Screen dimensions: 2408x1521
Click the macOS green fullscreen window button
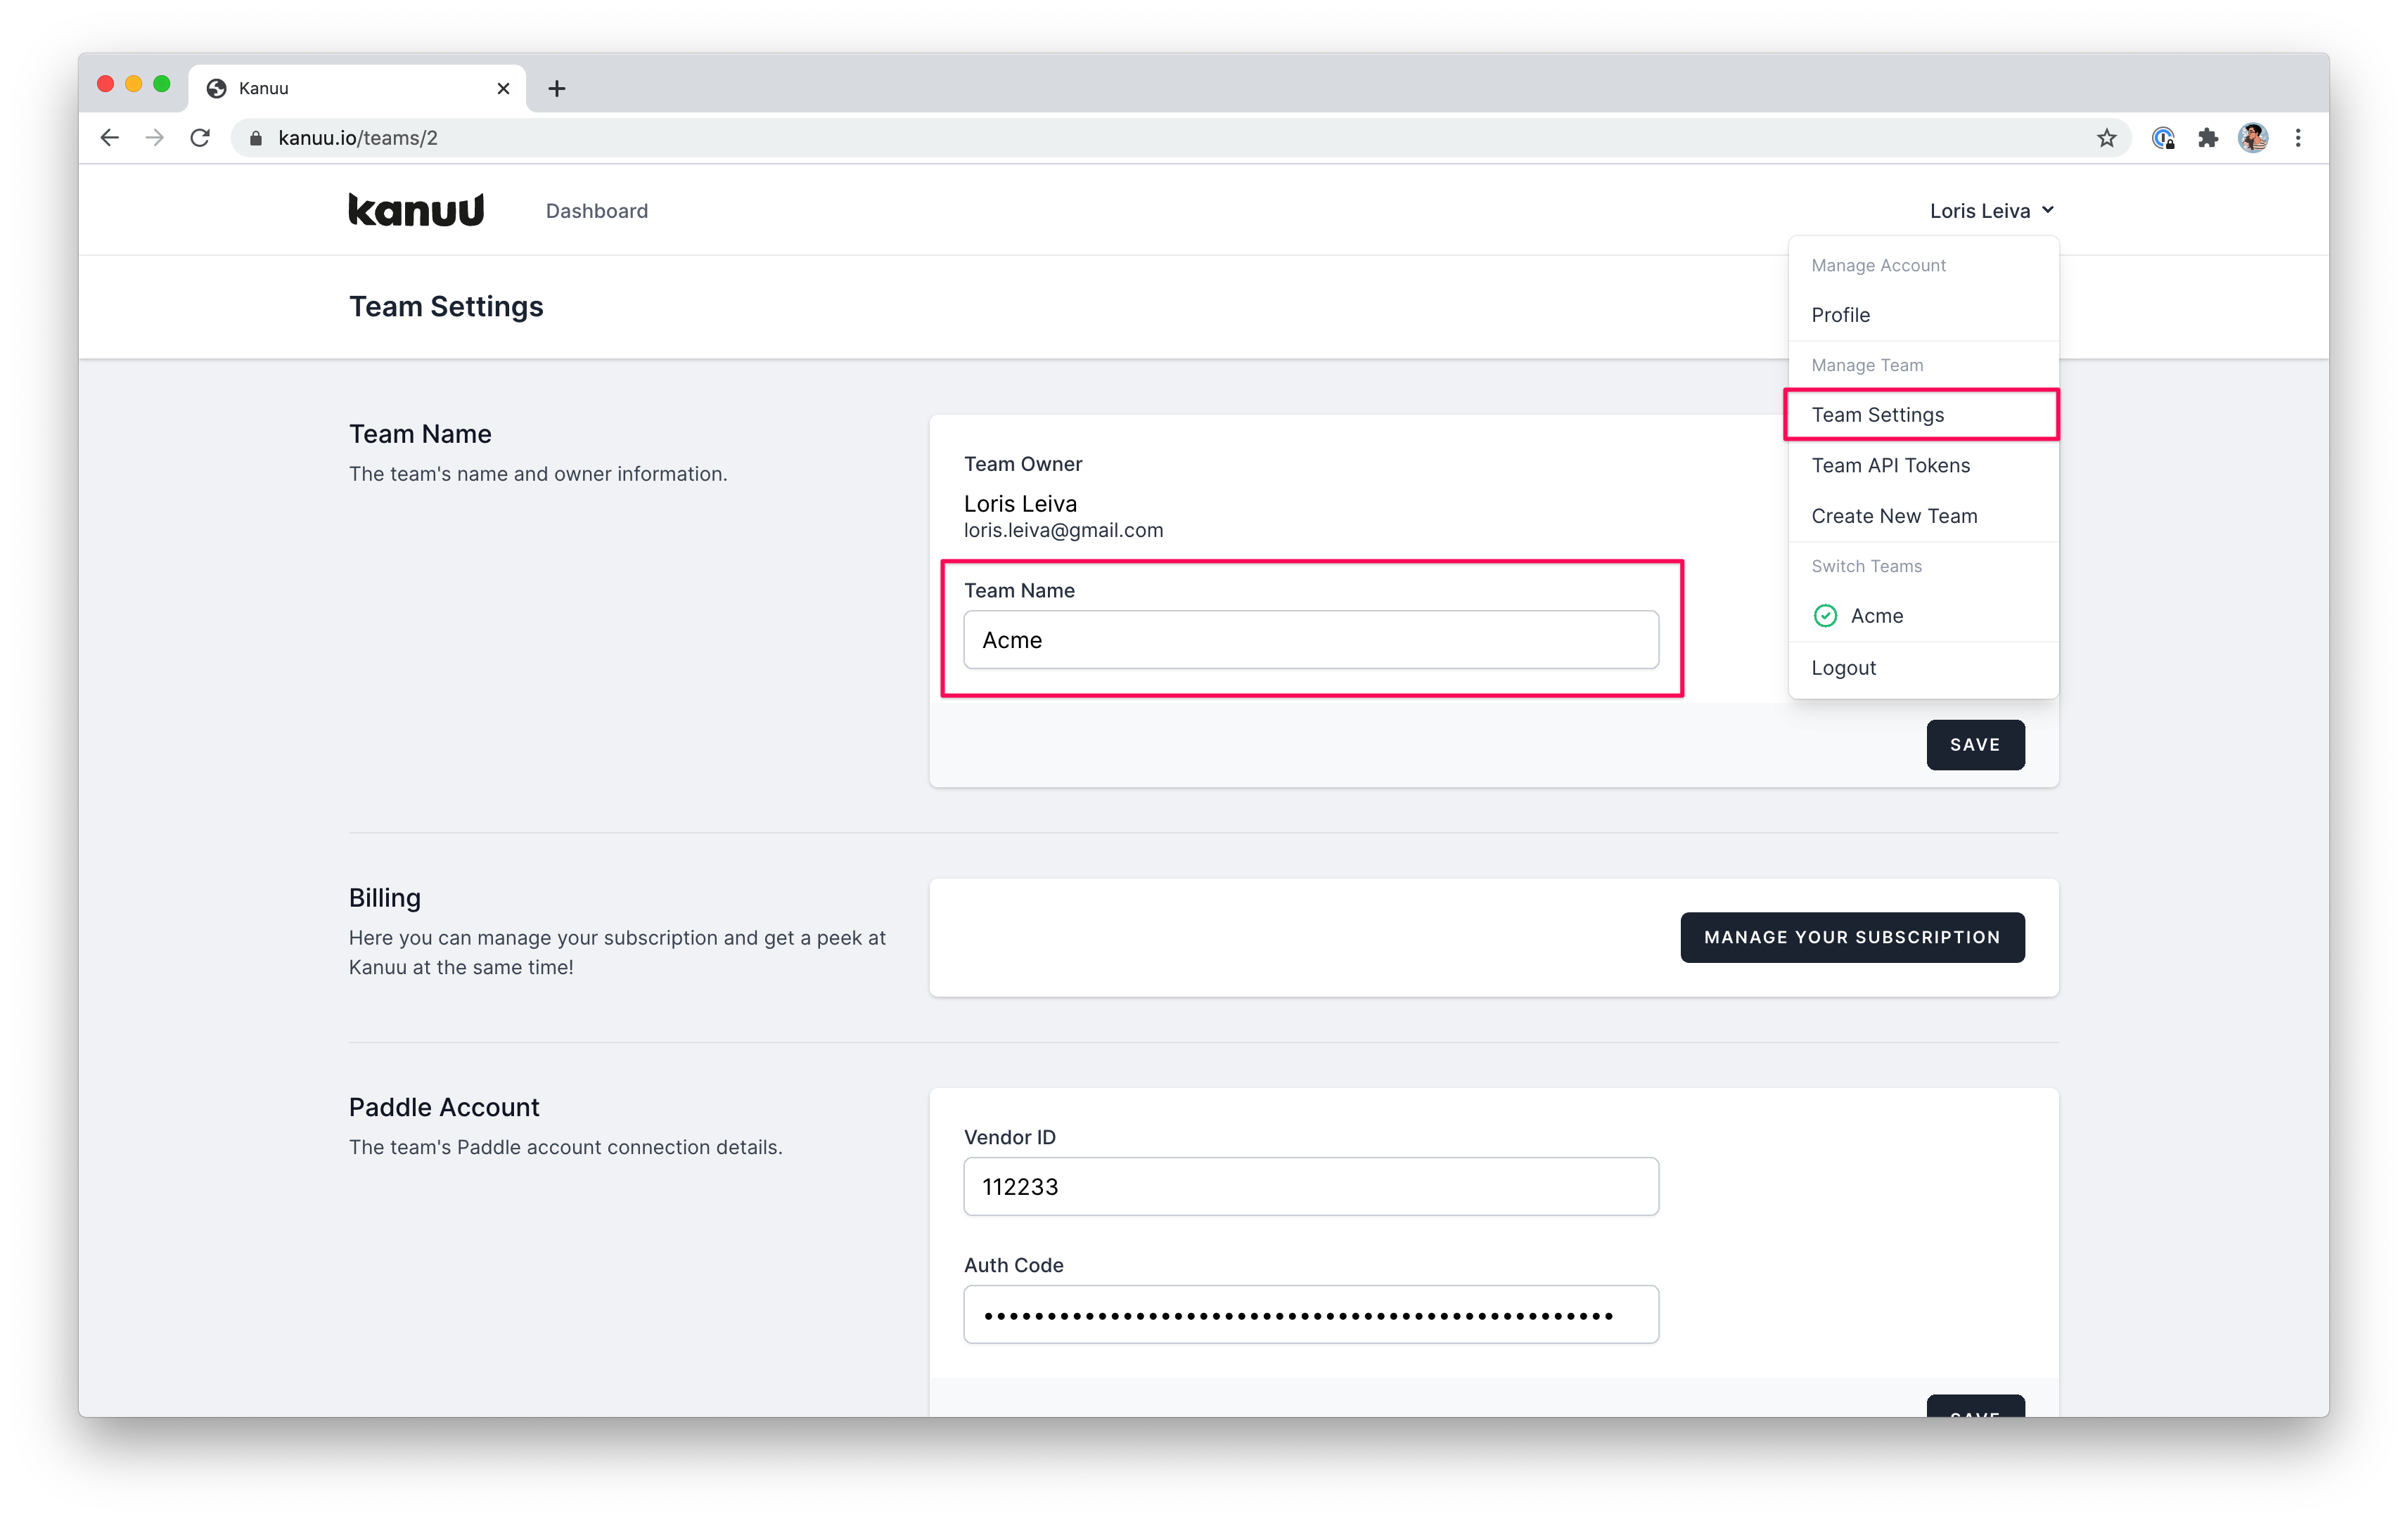point(162,84)
